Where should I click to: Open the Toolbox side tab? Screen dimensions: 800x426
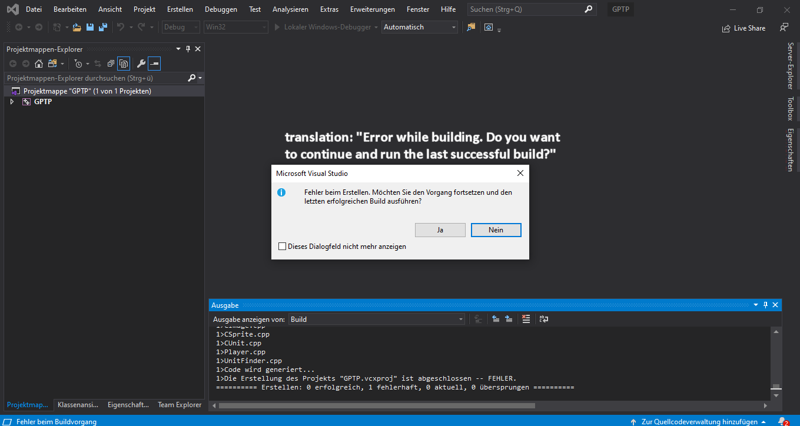(791, 109)
